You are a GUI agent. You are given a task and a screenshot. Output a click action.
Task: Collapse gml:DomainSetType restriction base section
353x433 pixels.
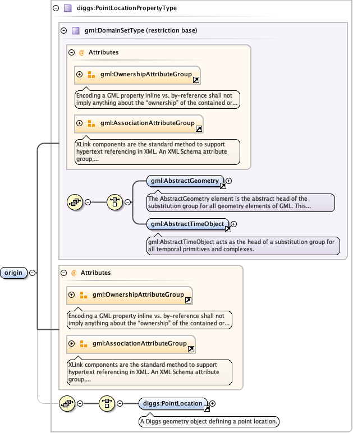[x=63, y=30]
